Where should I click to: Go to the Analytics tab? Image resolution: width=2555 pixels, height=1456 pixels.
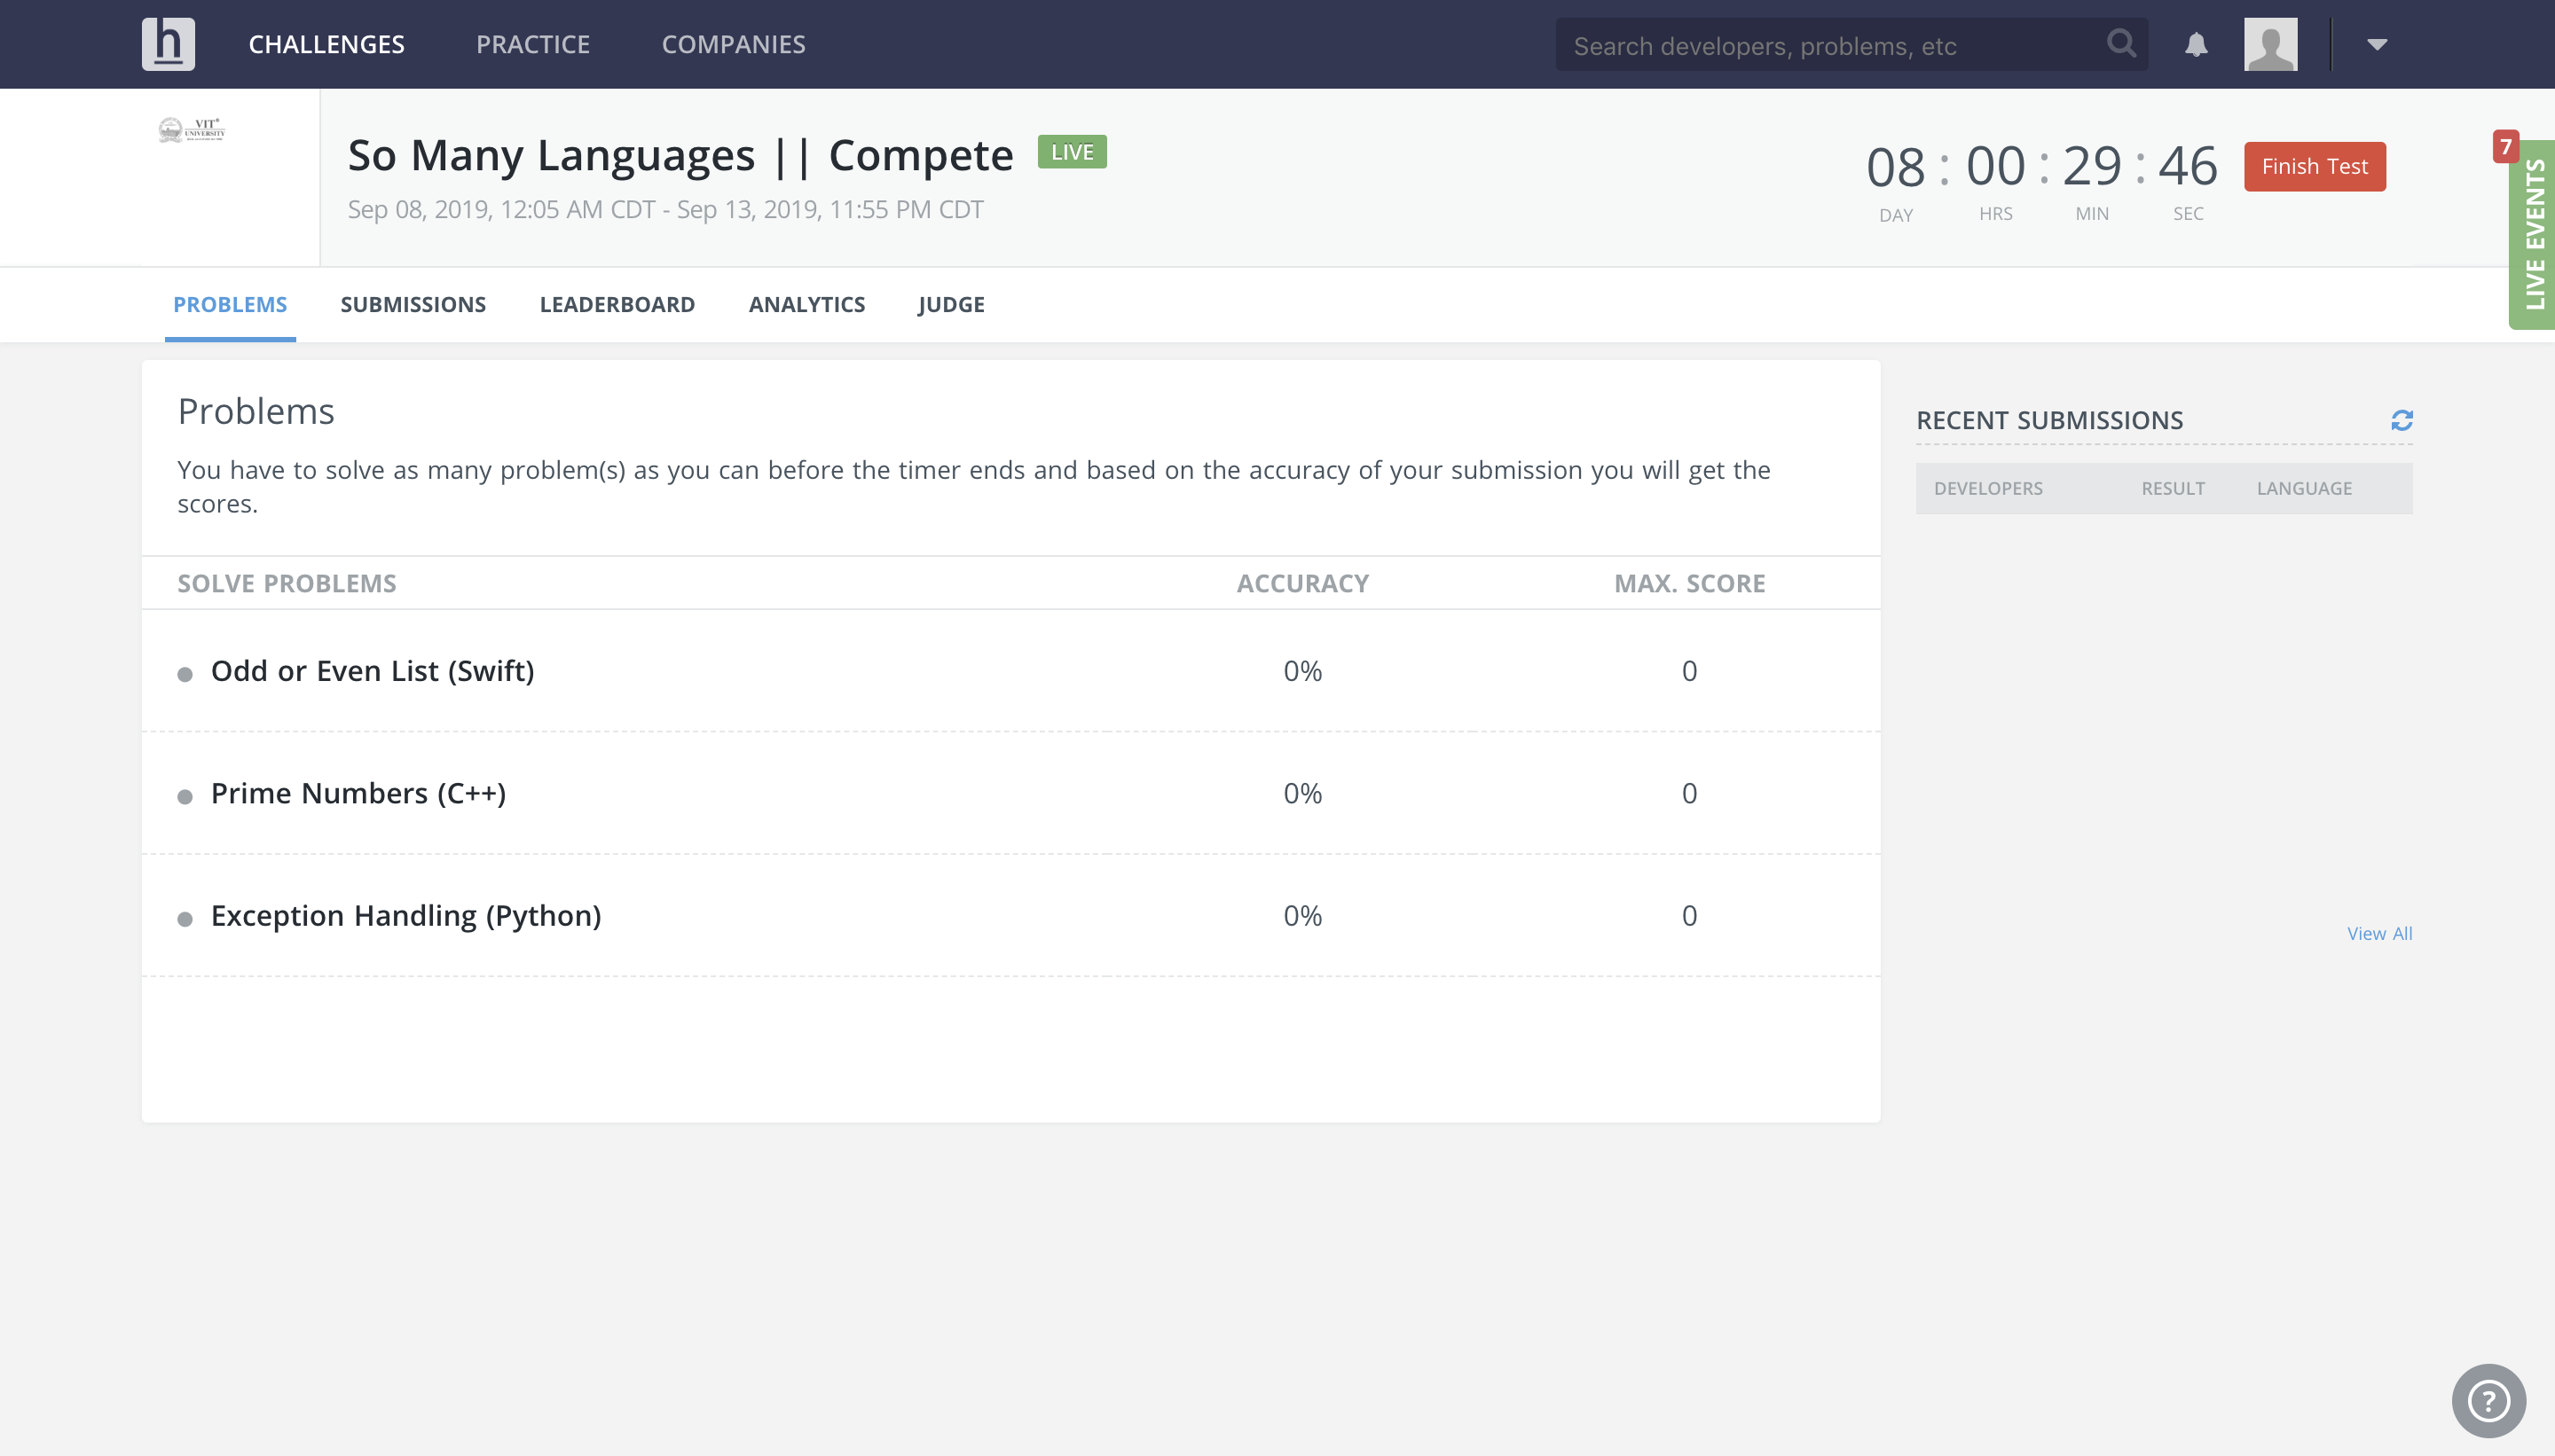pyautogui.click(x=806, y=304)
